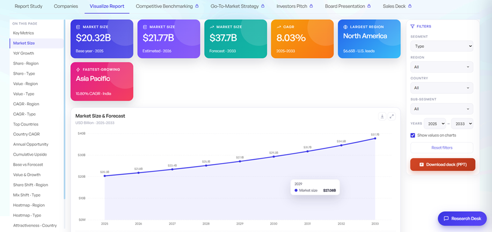Screen dimensions: 492x232
Task: Open the Region filter dropdown
Action: (x=442, y=67)
